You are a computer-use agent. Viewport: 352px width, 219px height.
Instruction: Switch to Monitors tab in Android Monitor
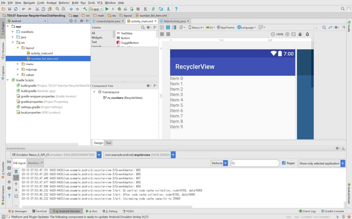(35, 163)
